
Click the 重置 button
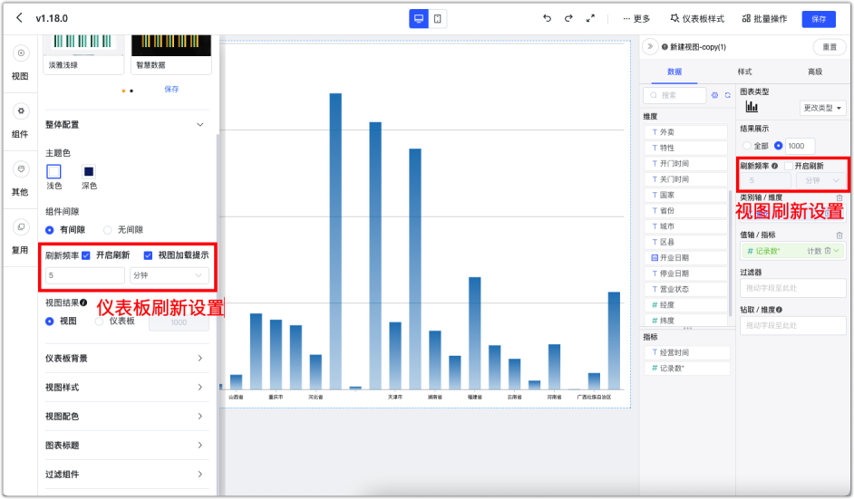point(830,47)
